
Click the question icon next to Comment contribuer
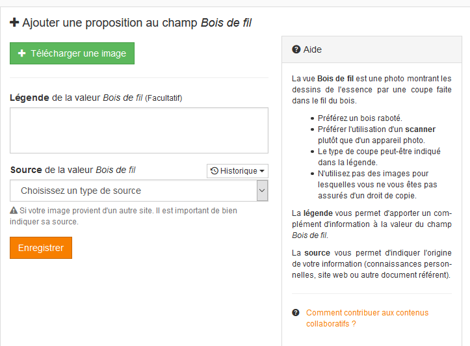coord(296,313)
